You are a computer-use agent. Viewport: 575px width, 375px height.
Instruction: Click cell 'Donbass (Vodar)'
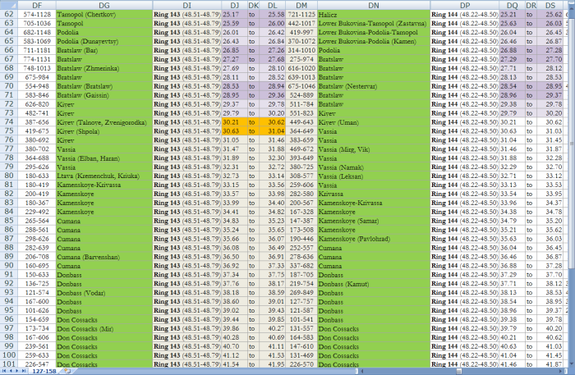pos(104,293)
